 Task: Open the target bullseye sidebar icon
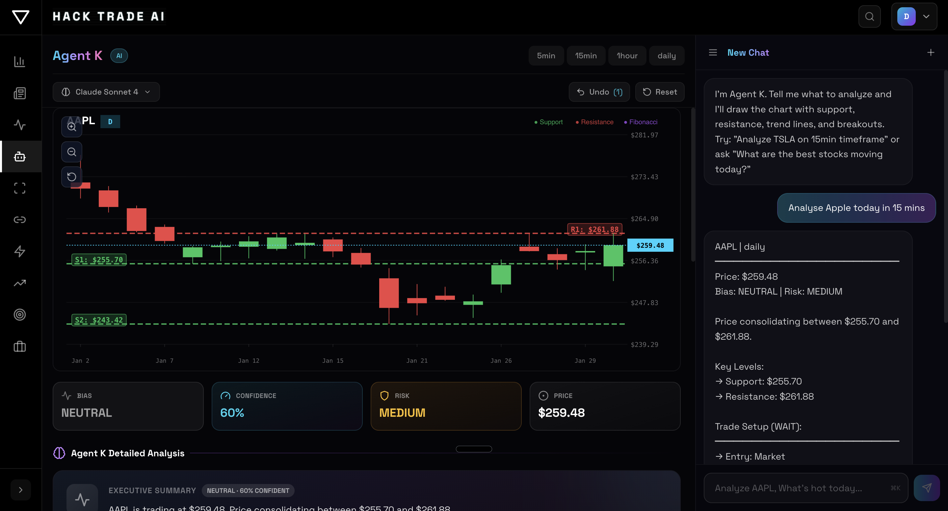(x=20, y=315)
